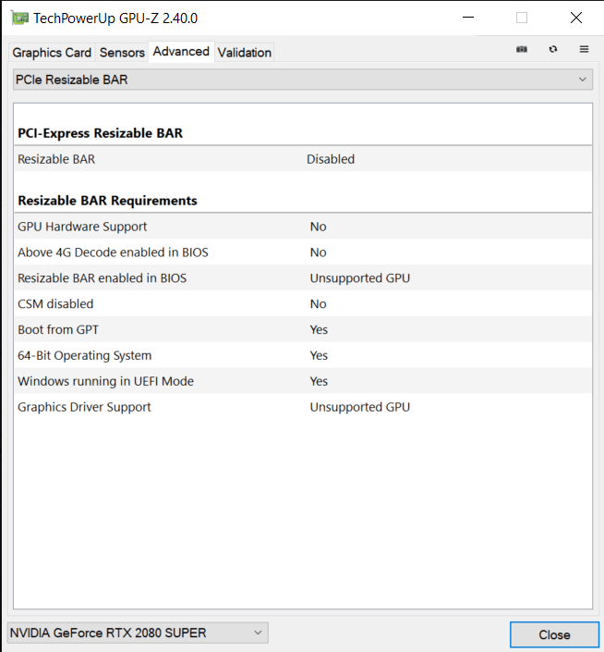Go to the Validation tab
This screenshot has width=604, height=652.
tap(245, 53)
